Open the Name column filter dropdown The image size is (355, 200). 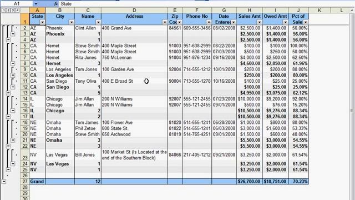pos(98,22)
